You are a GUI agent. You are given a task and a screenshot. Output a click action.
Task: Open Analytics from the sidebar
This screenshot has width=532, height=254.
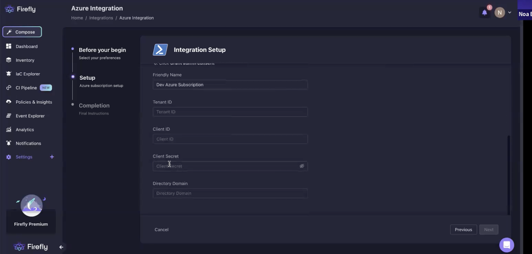[x=25, y=129]
